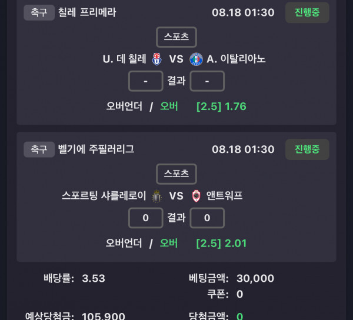The width and height of the screenshot is (353, 320).
Task: Tap the 진행중 status badge for 벨기에 주필러리그
Action: click(307, 149)
